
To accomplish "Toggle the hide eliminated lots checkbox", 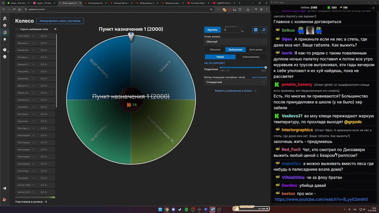I will click(17, 29).
